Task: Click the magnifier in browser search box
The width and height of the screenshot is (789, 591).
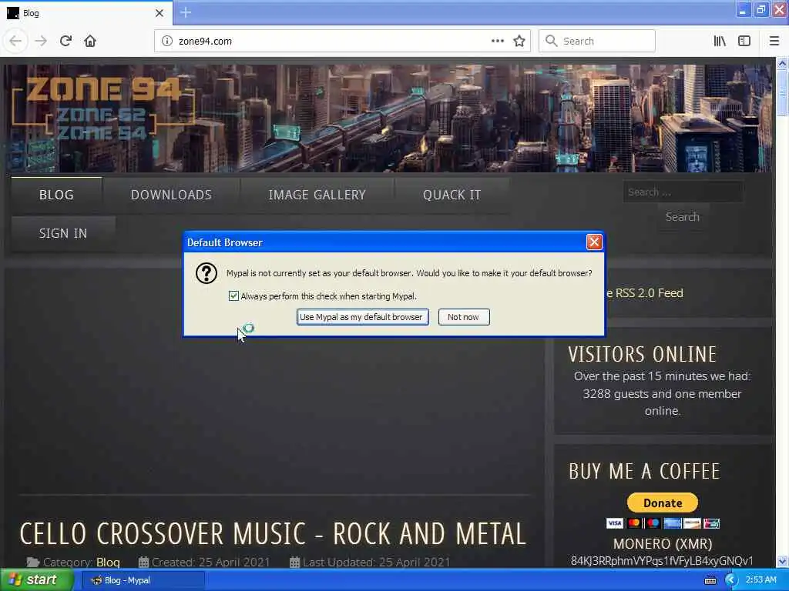Action: [x=552, y=42]
